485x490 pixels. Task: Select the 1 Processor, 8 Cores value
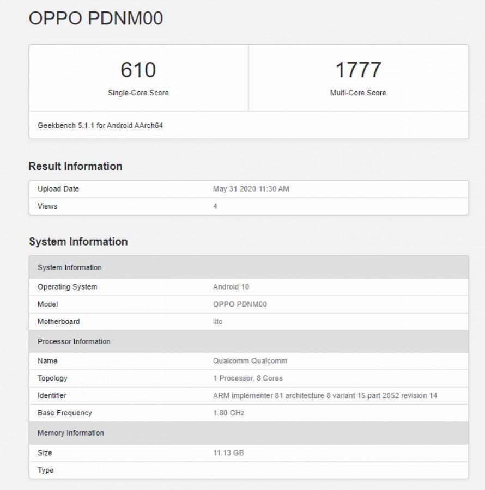[247, 378]
